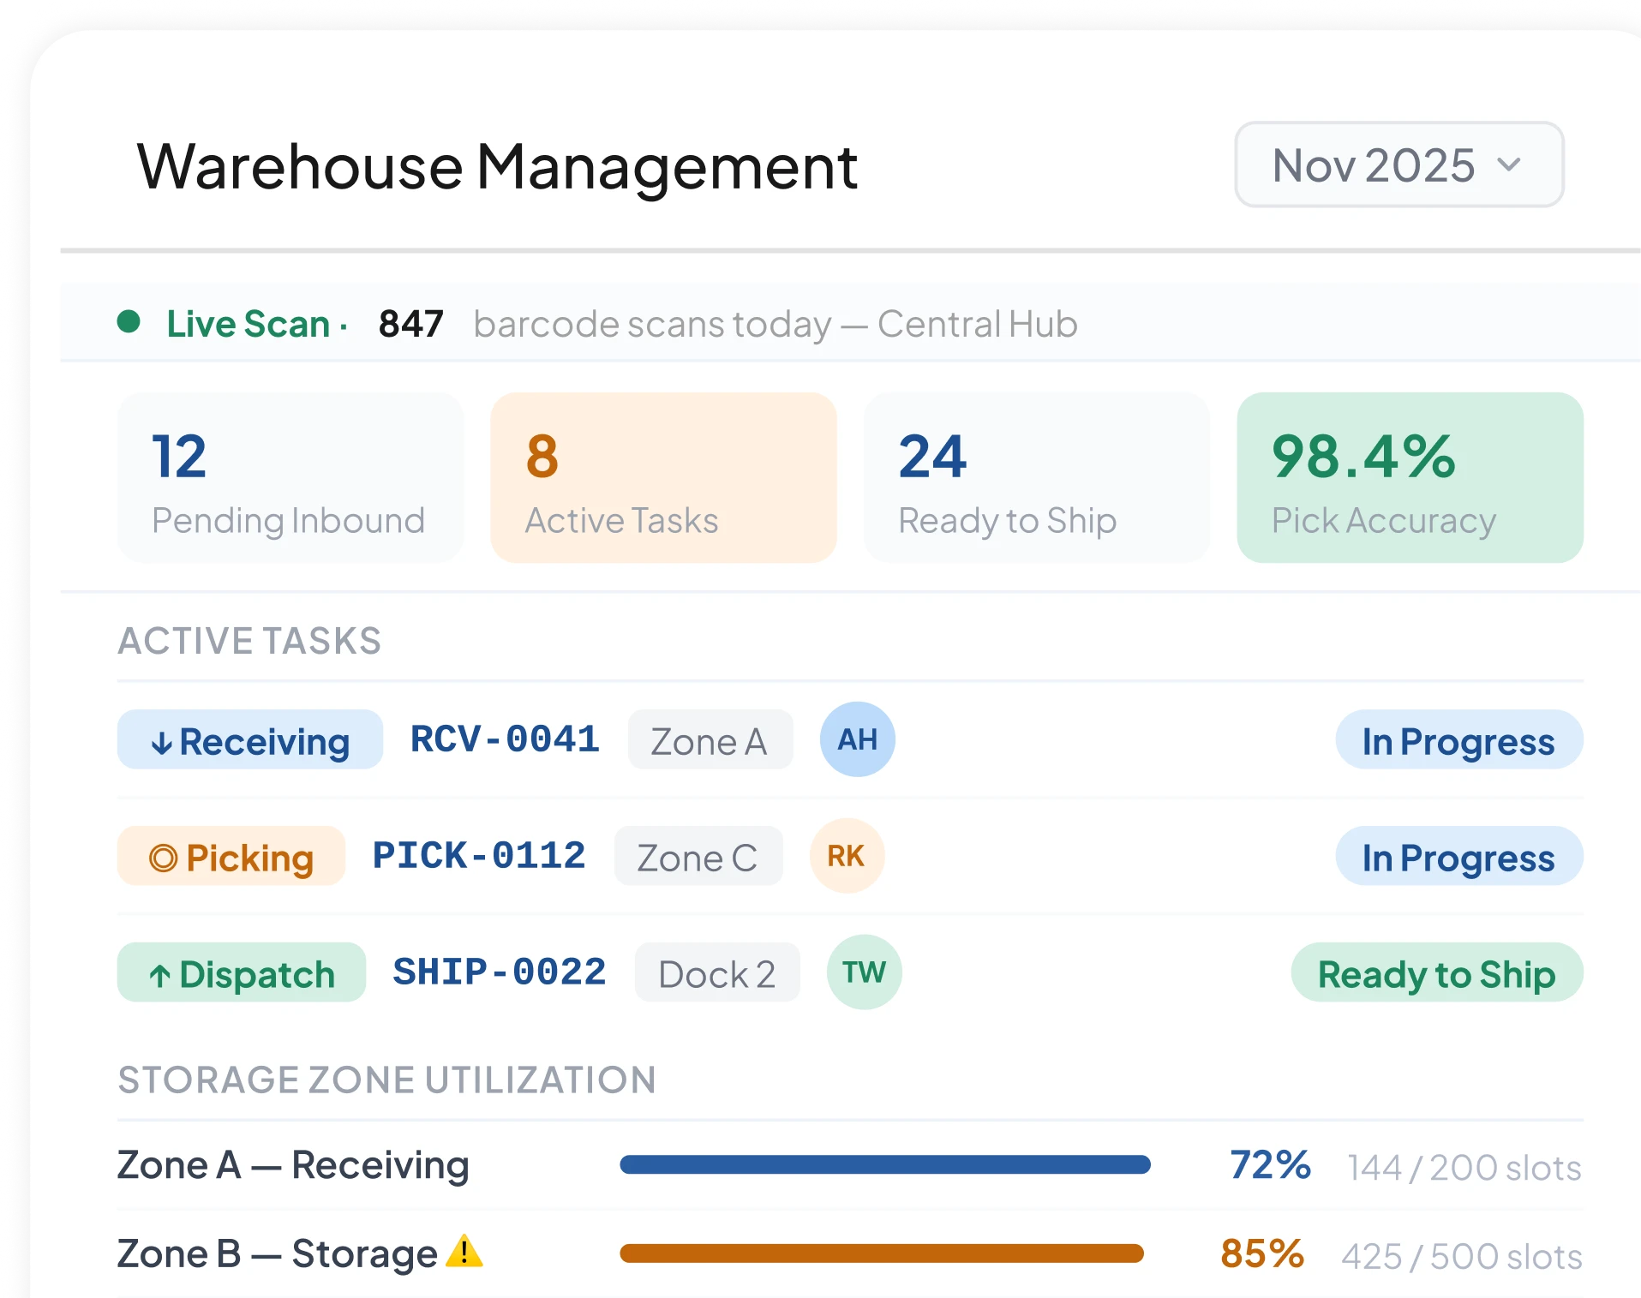
Task: Open the Pick Accuracy card
Action: point(1410,478)
